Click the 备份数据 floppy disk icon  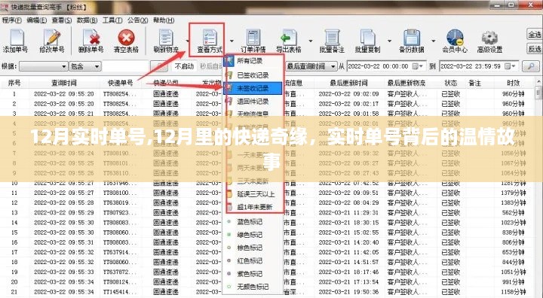(412, 41)
